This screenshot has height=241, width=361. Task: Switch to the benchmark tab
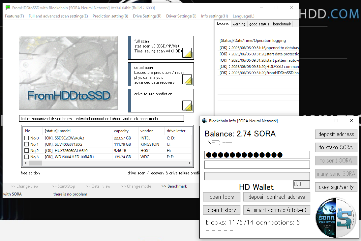click(282, 24)
